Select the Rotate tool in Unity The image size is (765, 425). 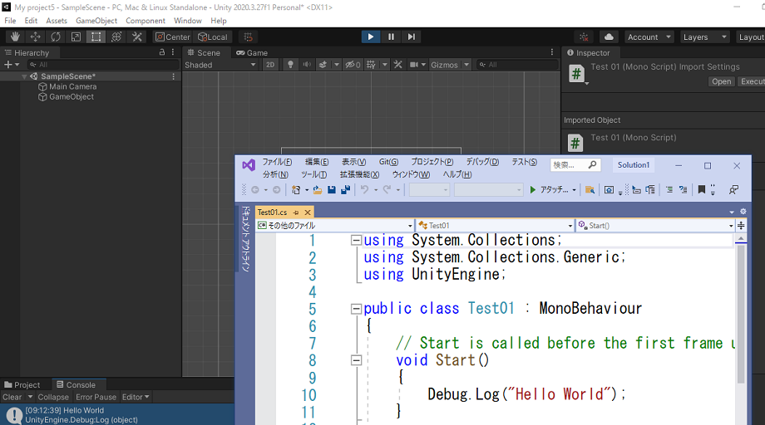coord(56,37)
